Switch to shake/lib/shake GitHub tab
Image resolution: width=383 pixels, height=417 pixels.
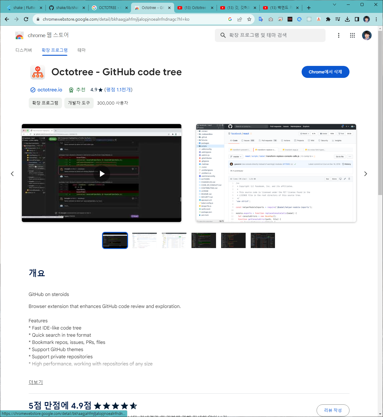tap(67, 8)
